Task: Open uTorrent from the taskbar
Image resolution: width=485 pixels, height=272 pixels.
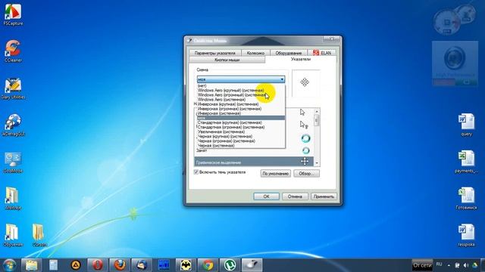Action: [230, 265]
